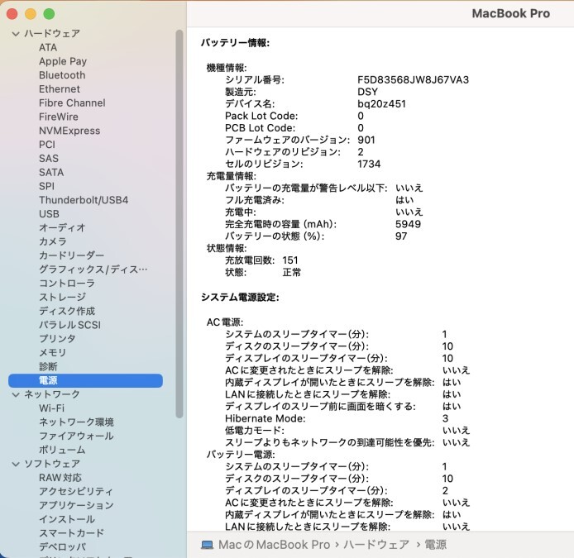Select カードリーダー in the sidebar
The image size is (574, 558).
(71, 255)
